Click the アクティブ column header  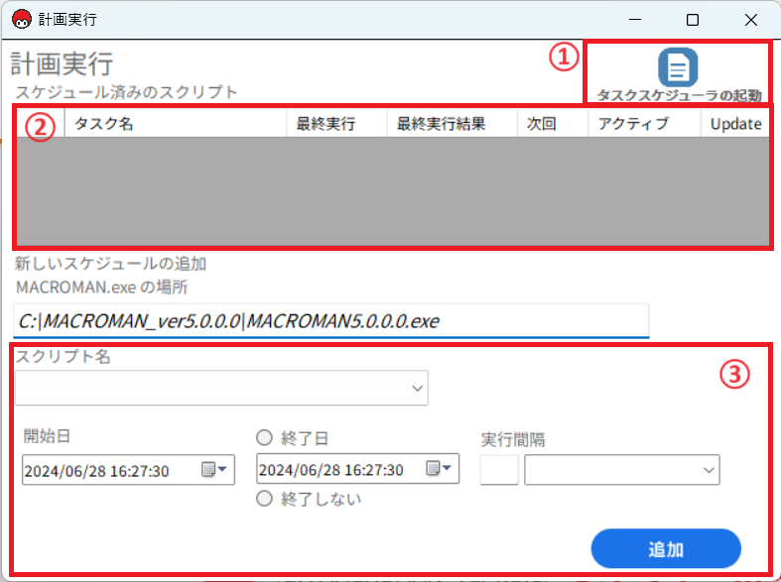tap(644, 123)
